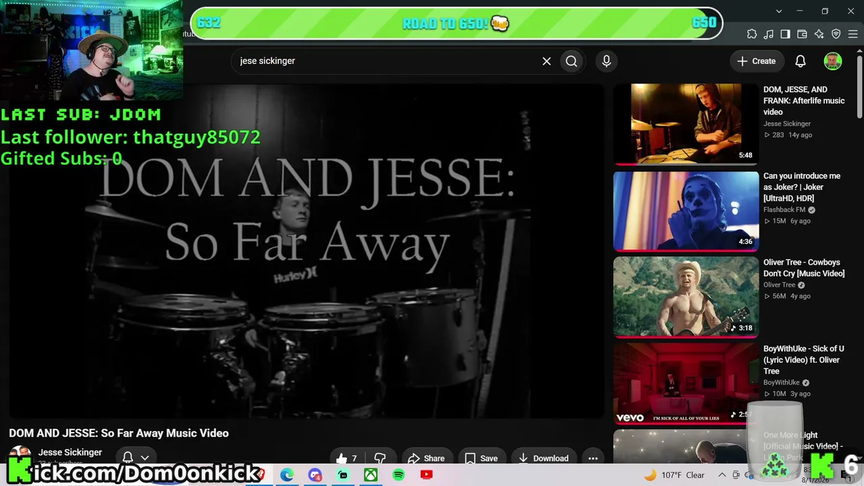Download the So Far Away video
The height and width of the screenshot is (486, 864).
click(x=544, y=458)
